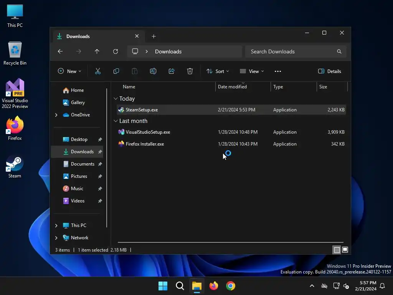This screenshot has width=393, height=295.
Task: Refresh the Downloads folder view
Action: tap(116, 51)
